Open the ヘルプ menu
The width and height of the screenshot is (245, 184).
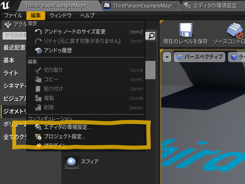[87, 15]
